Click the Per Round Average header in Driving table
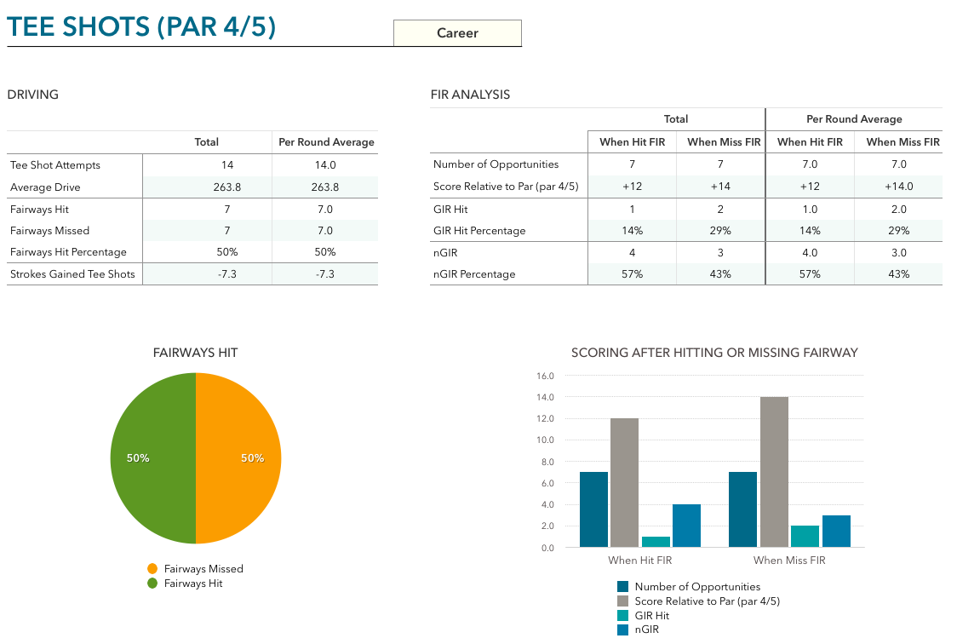 (x=326, y=142)
